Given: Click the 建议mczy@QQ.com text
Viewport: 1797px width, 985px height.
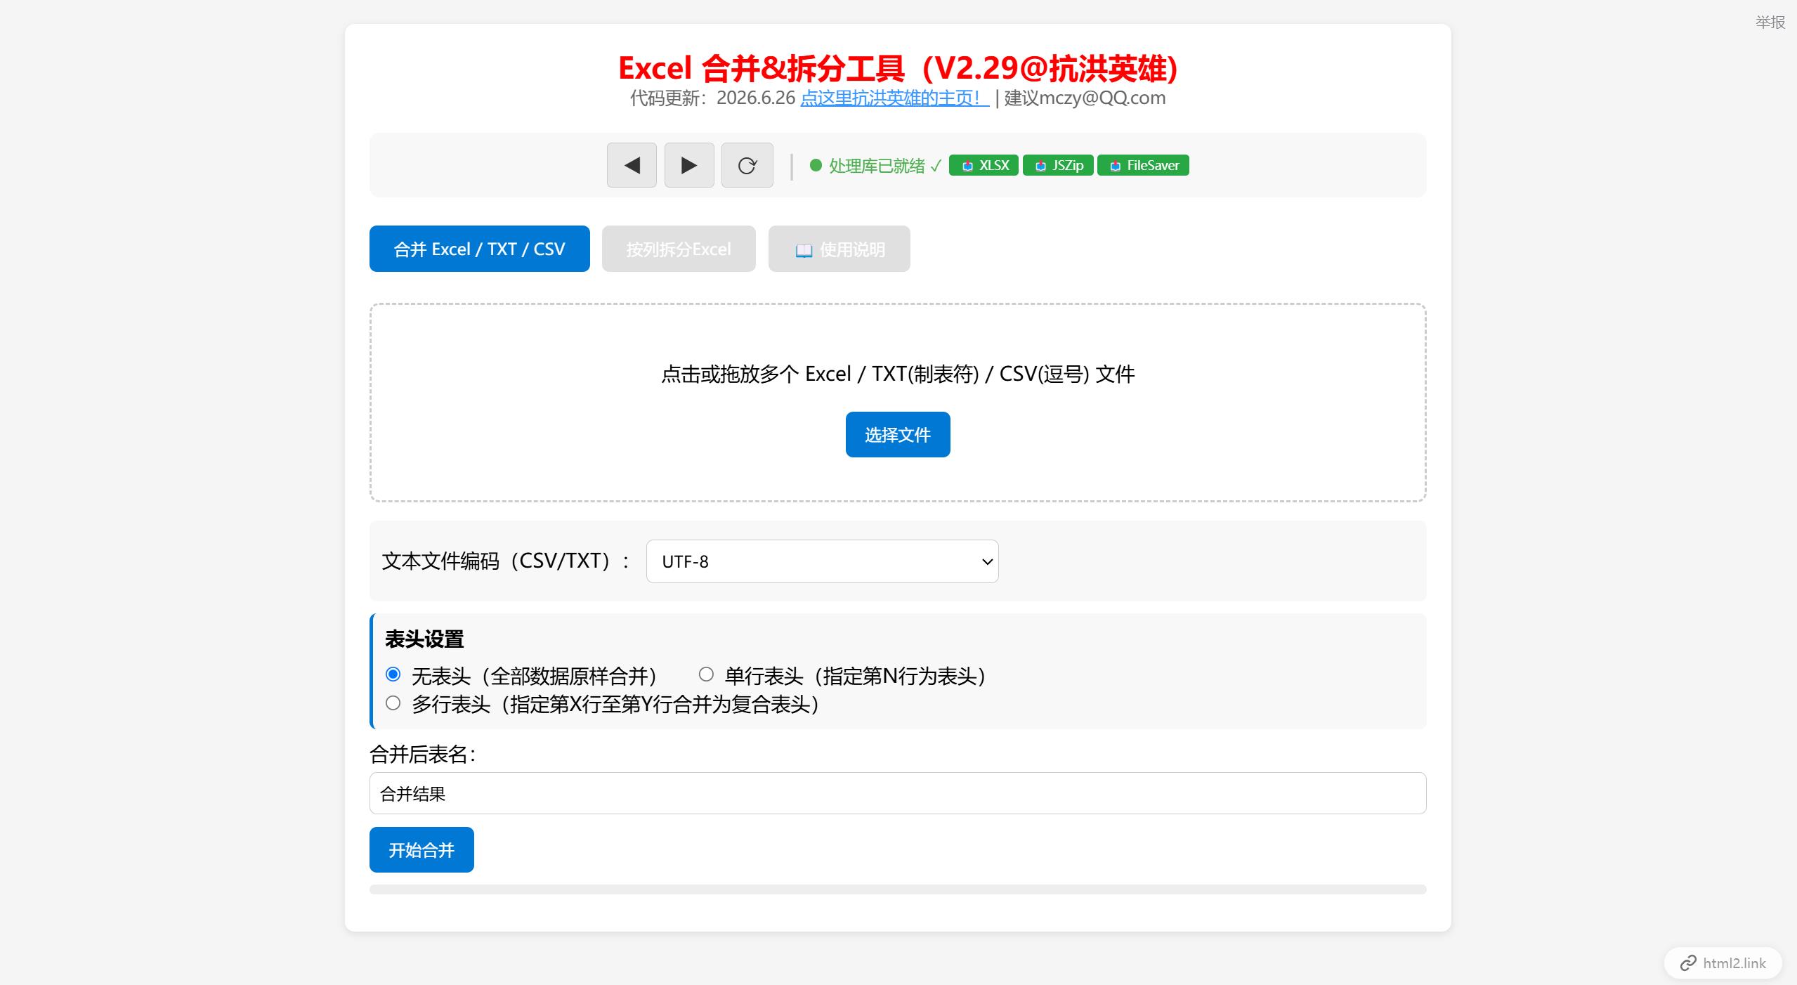Looking at the screenshot, I should 1085,98.
